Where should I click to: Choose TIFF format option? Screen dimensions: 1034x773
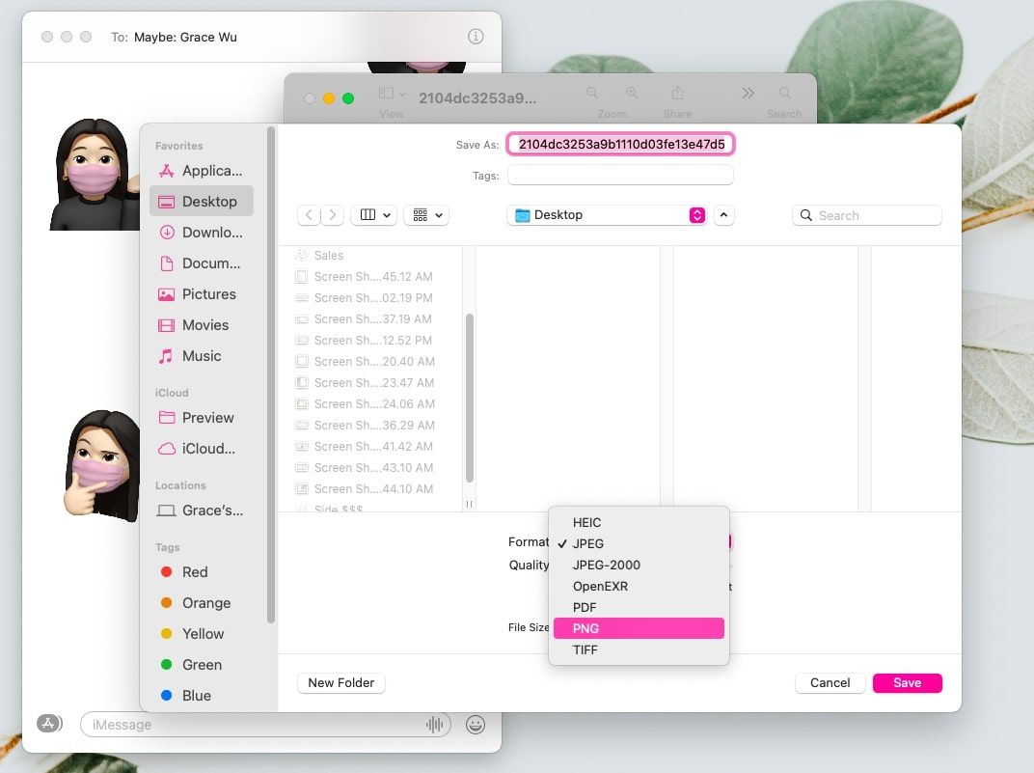[639, 649]
